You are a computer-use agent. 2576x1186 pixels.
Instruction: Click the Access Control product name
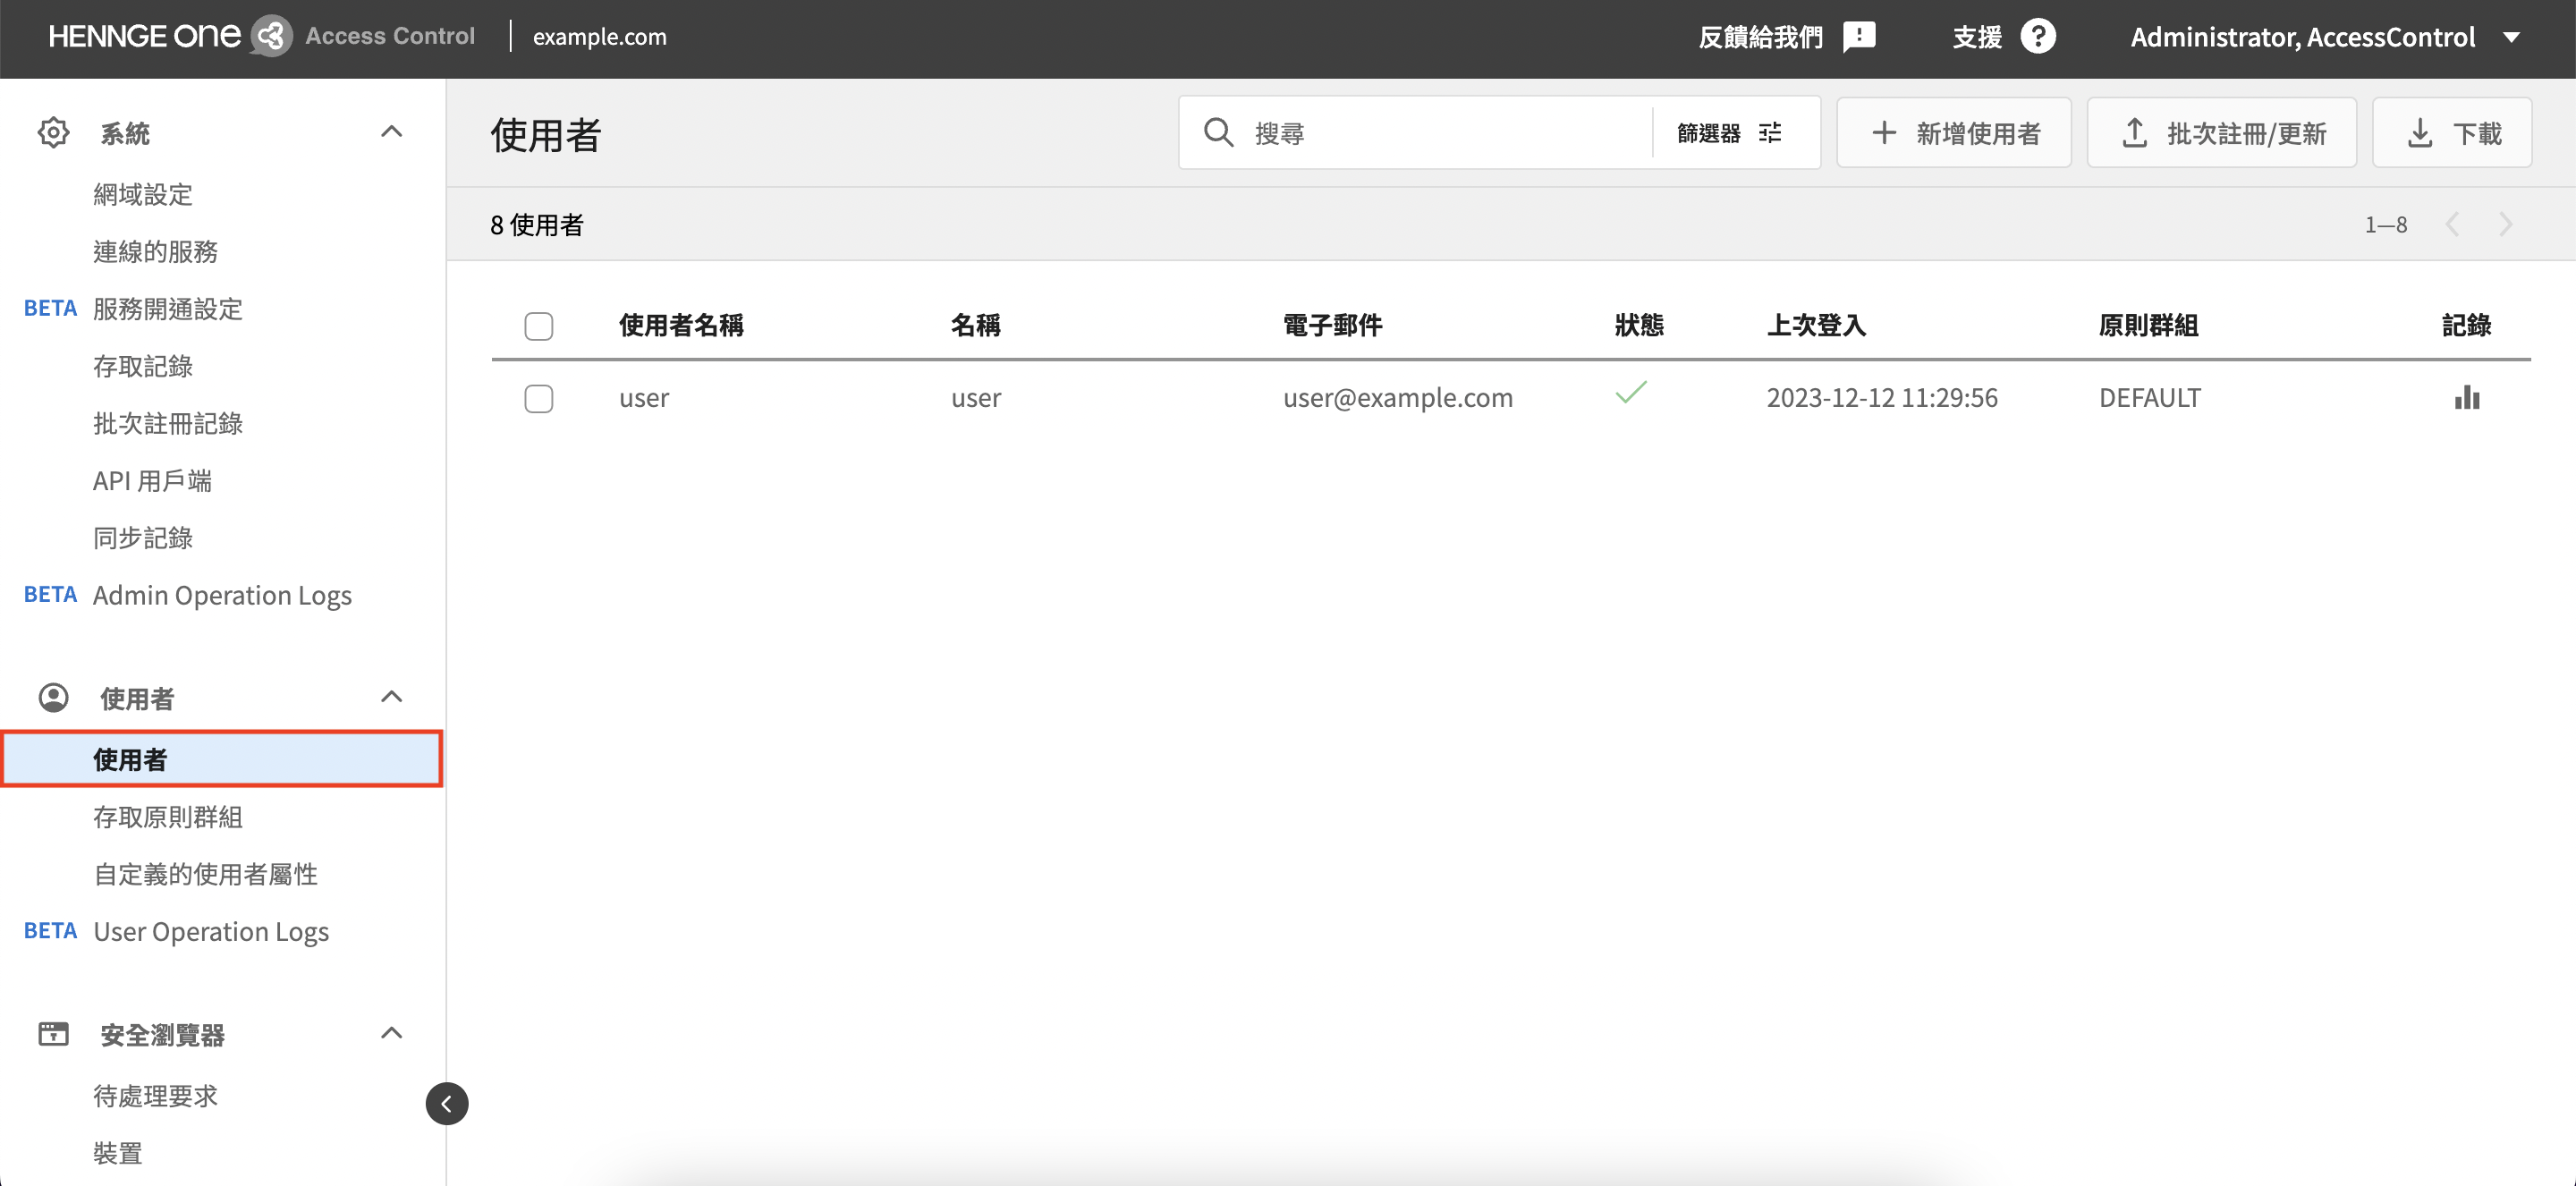(x=390, y=36)
